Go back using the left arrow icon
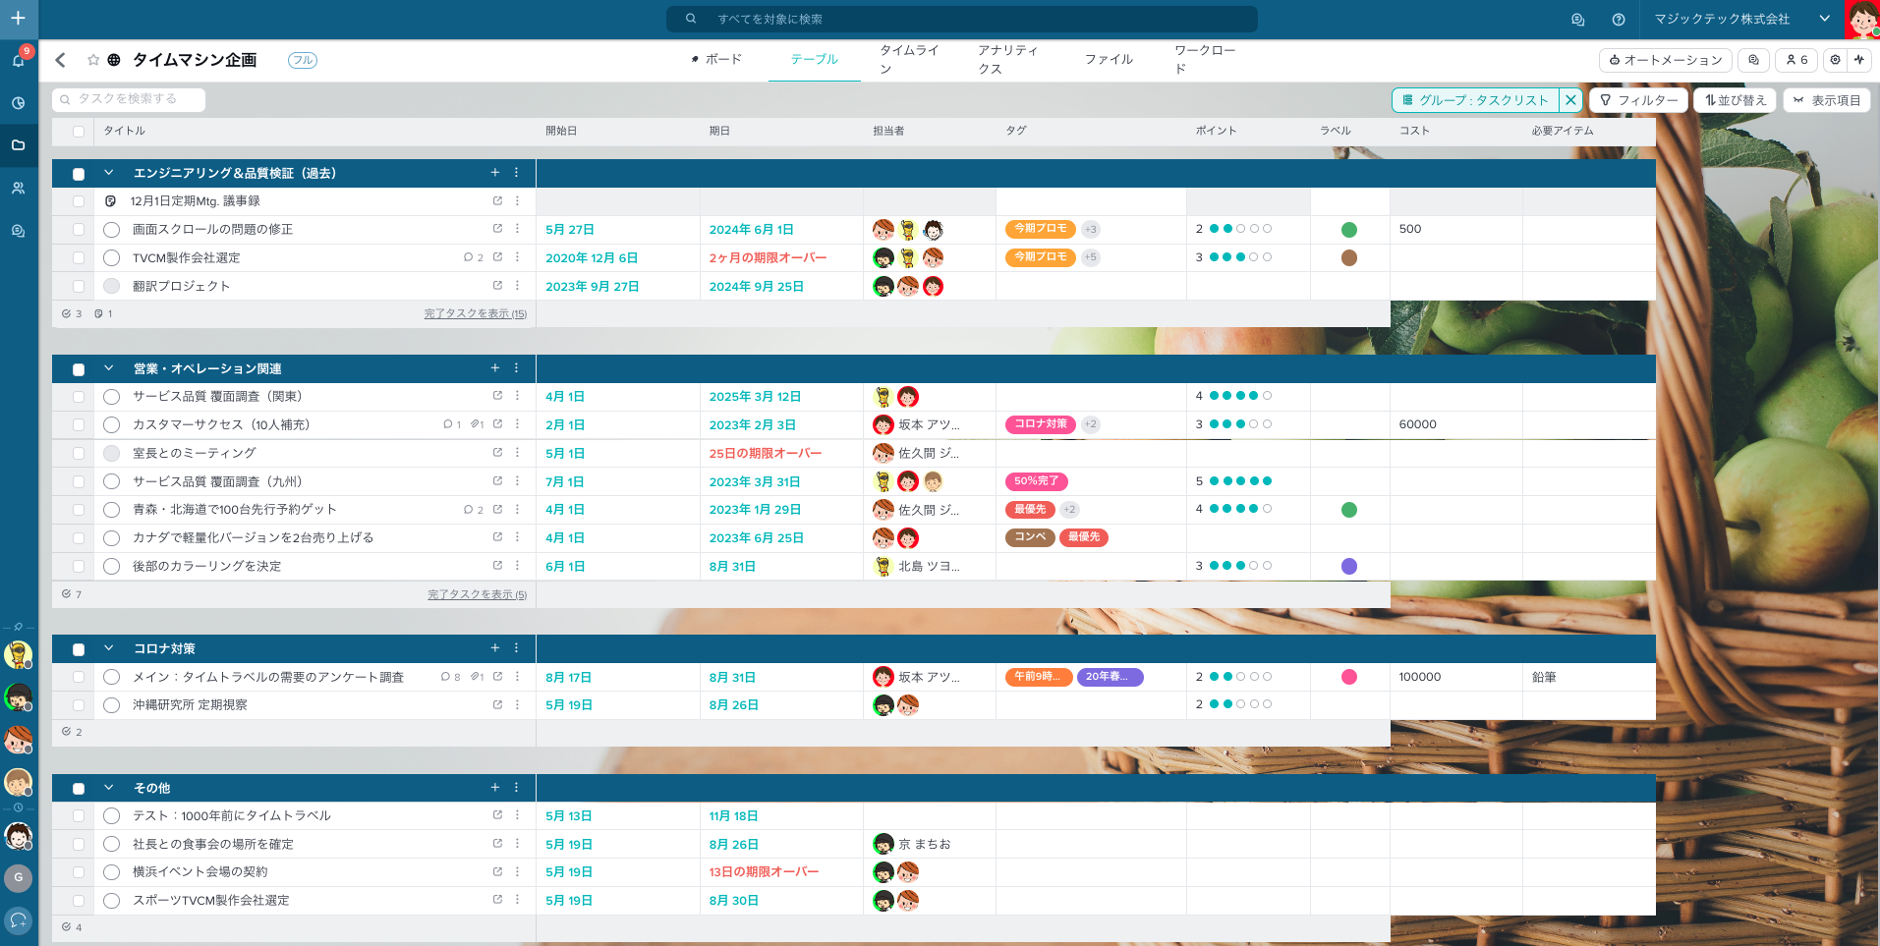This screenshot has width=1880, height=946. [61, 60]
